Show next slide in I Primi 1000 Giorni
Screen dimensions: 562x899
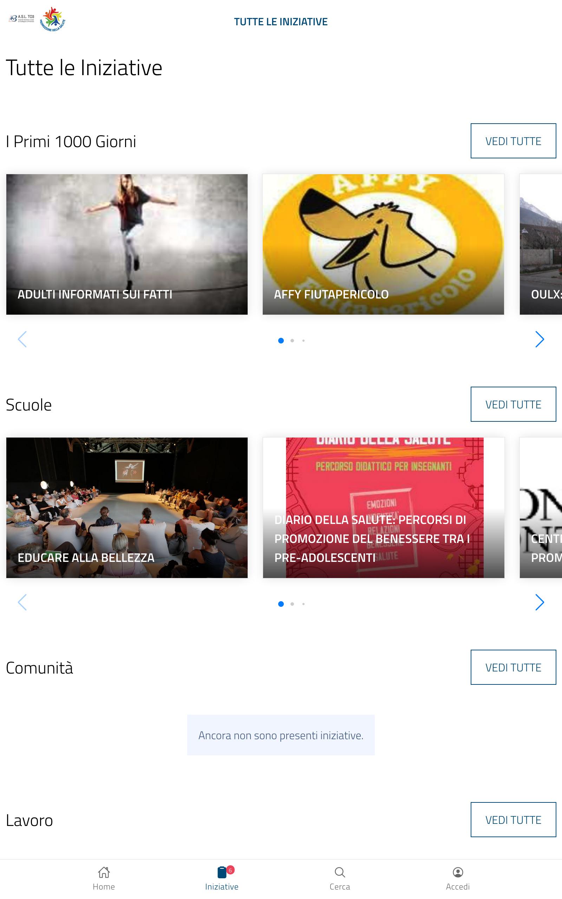tap(539, 339)
